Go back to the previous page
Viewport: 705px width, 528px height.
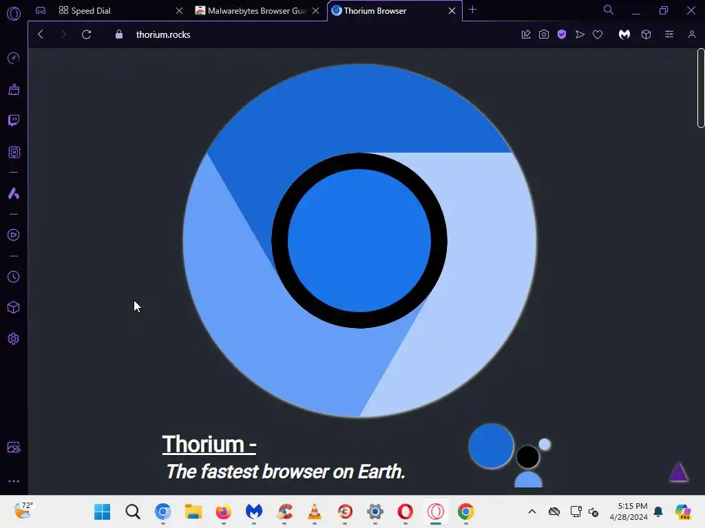point(41,34)
